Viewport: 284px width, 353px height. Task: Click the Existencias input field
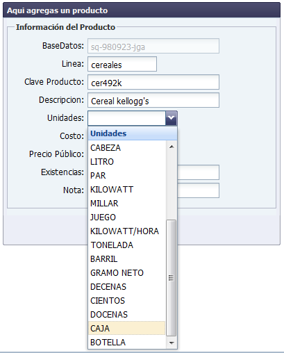pyautogui.click(x=198, y=172)
